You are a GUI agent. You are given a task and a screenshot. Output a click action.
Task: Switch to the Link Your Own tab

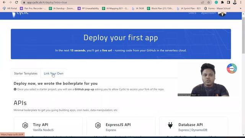(x=54, y=73)
